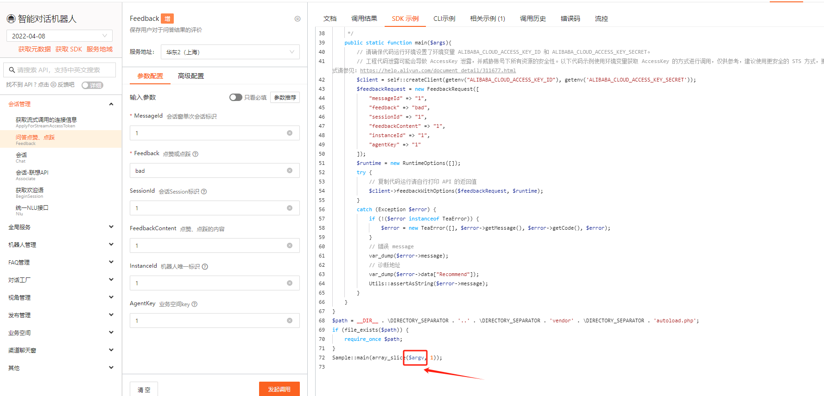Expand the 发布管理 section
The width and height of the screenshot is (824, 396).
[111, 315]
